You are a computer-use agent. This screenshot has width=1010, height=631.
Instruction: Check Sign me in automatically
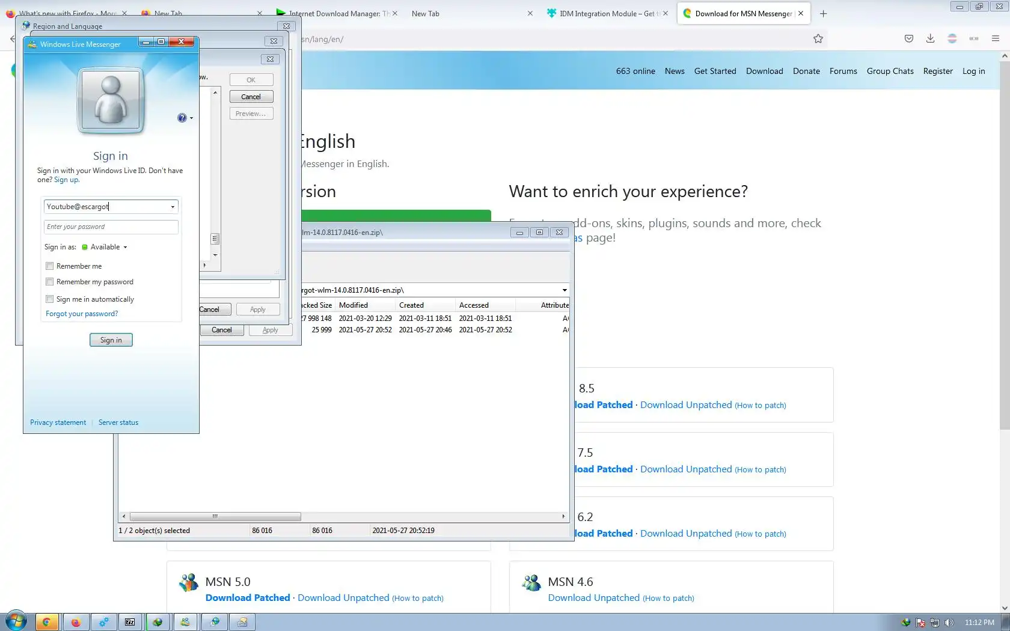click(50, 299)
